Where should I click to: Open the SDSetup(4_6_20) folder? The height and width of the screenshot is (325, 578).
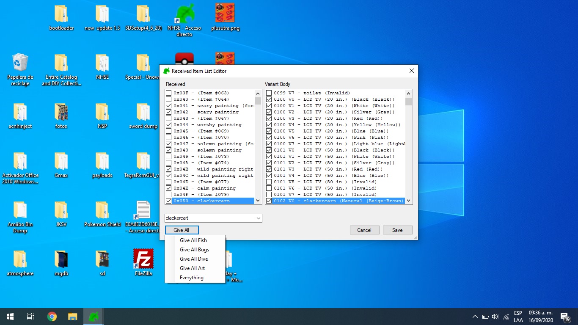click(x=143, y=18)
